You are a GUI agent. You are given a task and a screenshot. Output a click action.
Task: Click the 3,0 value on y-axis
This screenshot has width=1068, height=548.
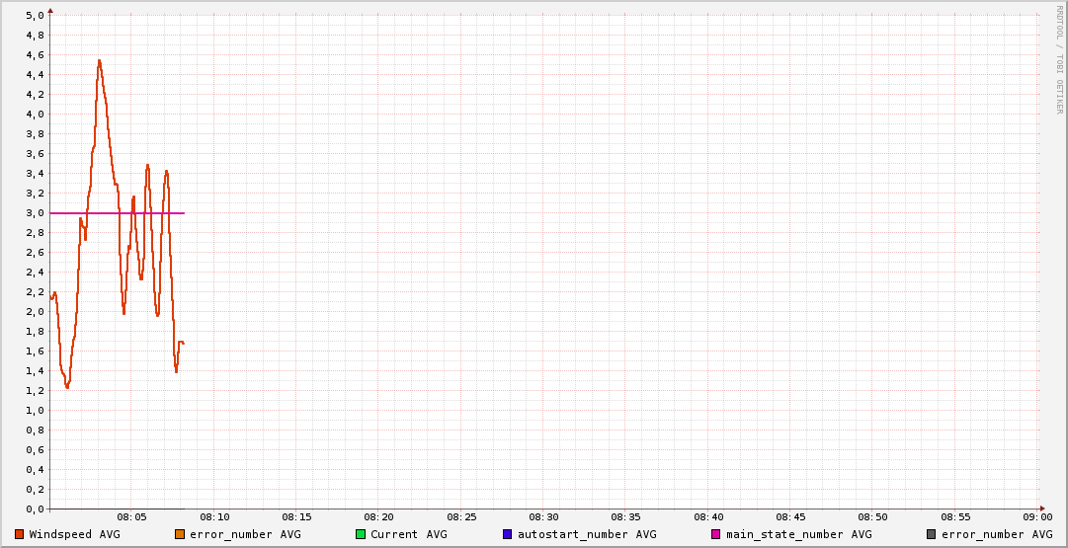tap(35, 213)
